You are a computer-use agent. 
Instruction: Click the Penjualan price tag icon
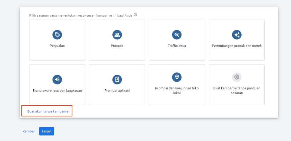[57, 35]
